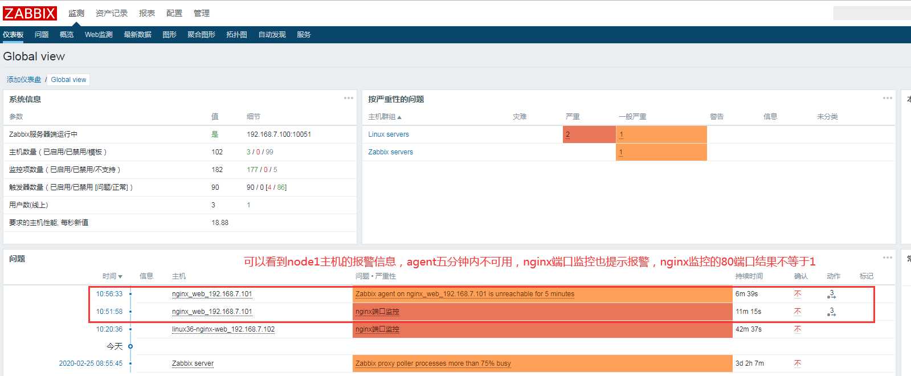Open the 图形 submenu tab
The image size is (911, 376).
point(169,35)
